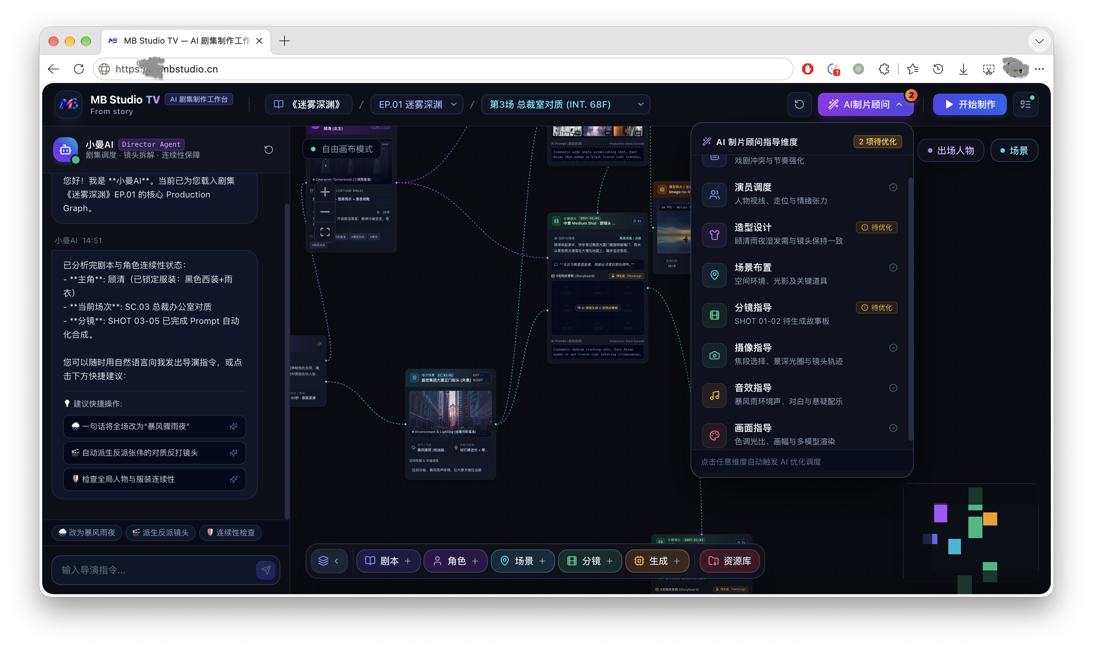Click the undo icon beside AI制片顾问
The image size is (1093, 649).
799,105
